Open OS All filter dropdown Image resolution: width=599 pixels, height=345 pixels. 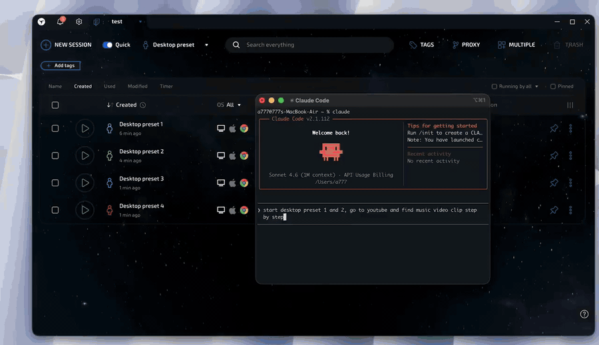(229, 105)
